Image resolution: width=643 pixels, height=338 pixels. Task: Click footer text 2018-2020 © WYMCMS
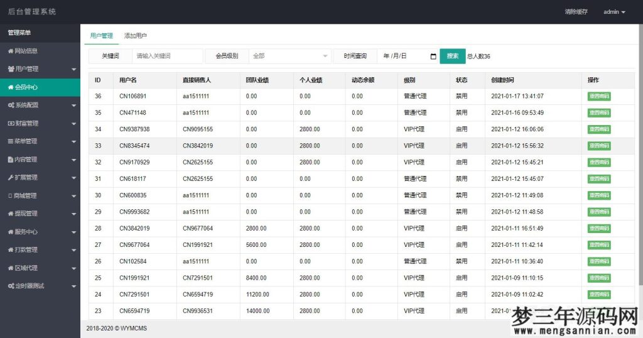(x=116, y=328)
